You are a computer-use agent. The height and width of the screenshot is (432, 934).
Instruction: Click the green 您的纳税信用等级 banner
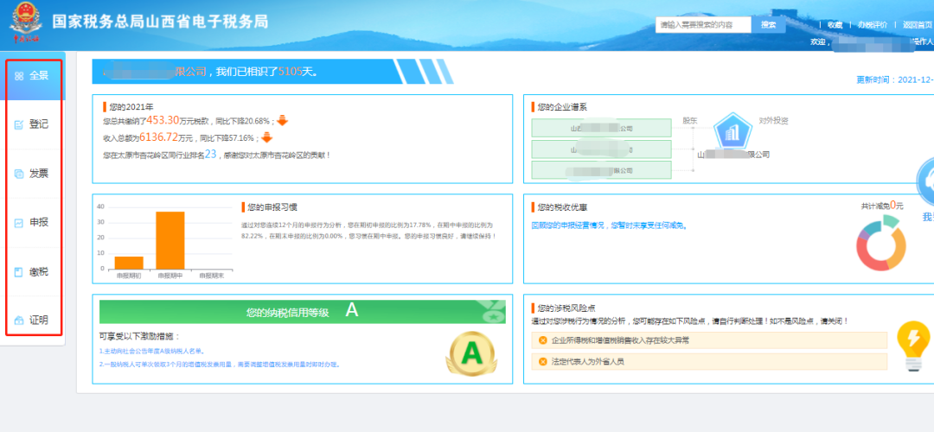[x=302, y=312]
